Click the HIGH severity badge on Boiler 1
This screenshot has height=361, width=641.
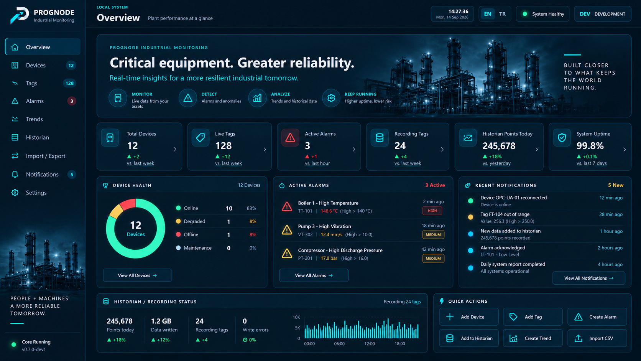coord(432,211)
